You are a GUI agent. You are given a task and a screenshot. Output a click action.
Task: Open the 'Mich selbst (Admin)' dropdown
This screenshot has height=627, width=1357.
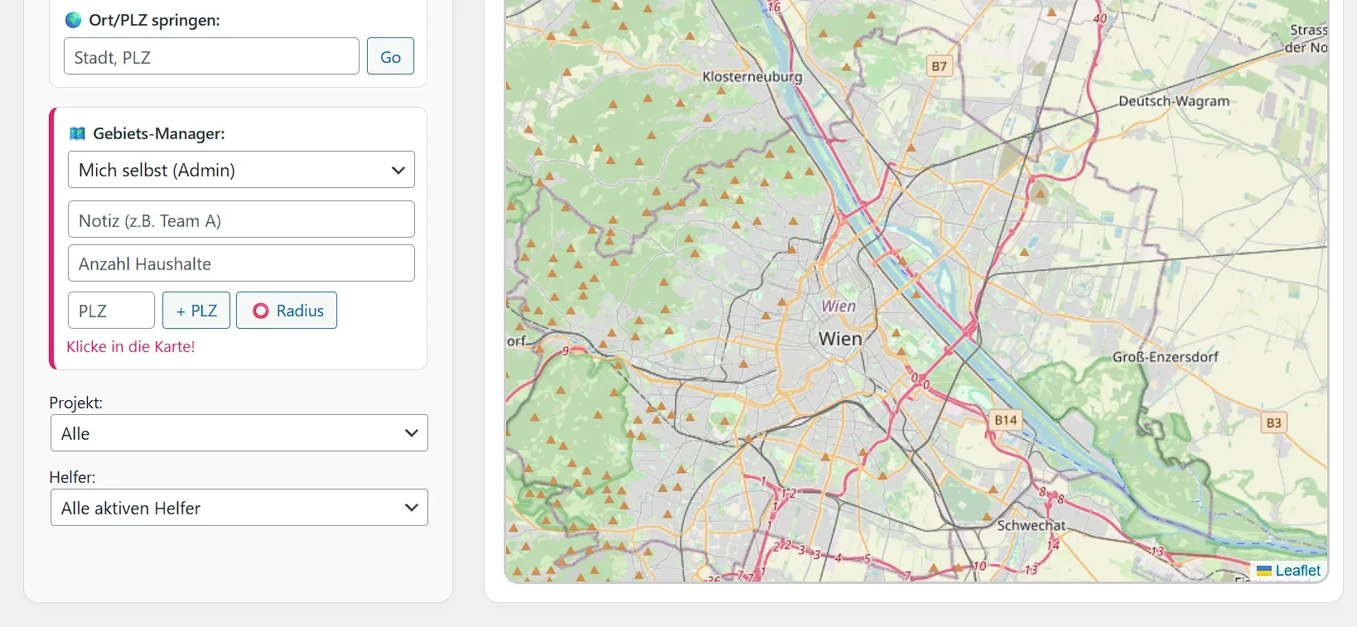241,170
